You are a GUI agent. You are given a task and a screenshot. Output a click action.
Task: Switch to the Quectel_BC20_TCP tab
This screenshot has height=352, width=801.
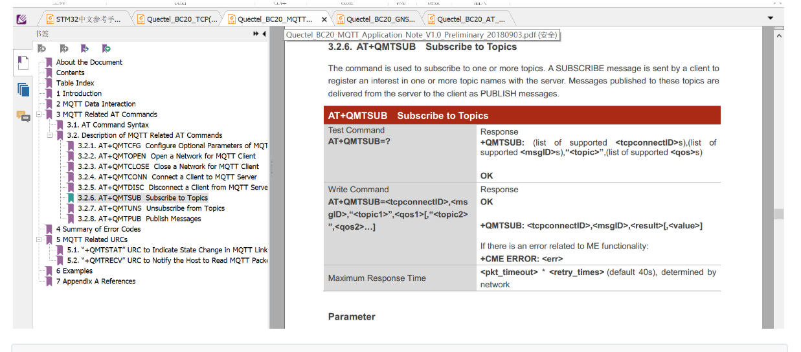(177, 19)
